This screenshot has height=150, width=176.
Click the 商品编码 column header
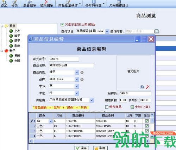[81, 115]
